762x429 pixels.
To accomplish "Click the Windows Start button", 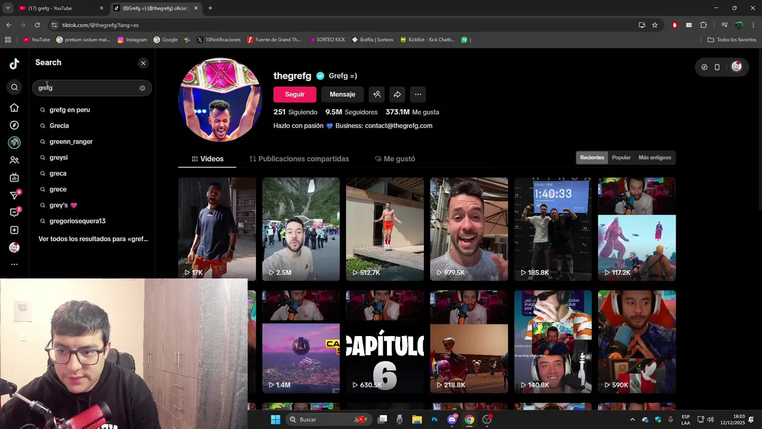I will coord(275,419).
